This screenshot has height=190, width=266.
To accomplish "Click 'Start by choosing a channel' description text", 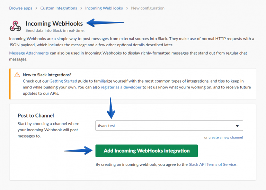I will coord(48,130).
